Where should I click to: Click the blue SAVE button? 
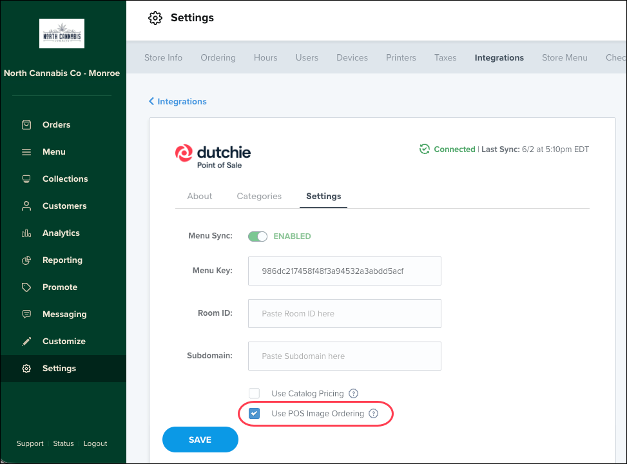pos(200,440)
